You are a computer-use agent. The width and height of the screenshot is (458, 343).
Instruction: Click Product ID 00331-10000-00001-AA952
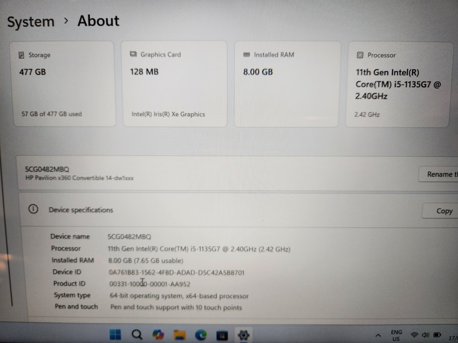coord(150,284)
